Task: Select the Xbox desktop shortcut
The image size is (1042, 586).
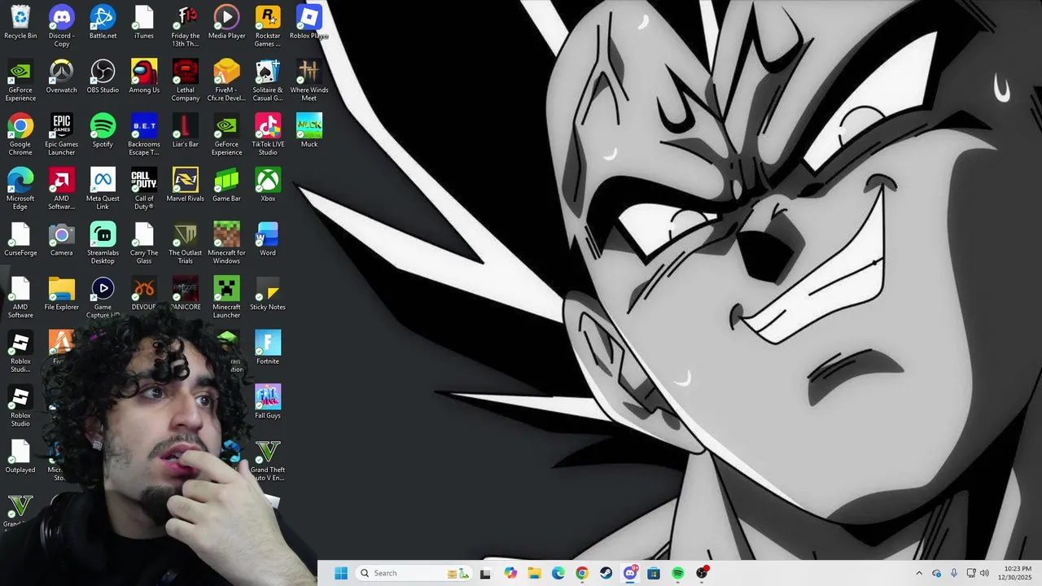Action: 268,186
